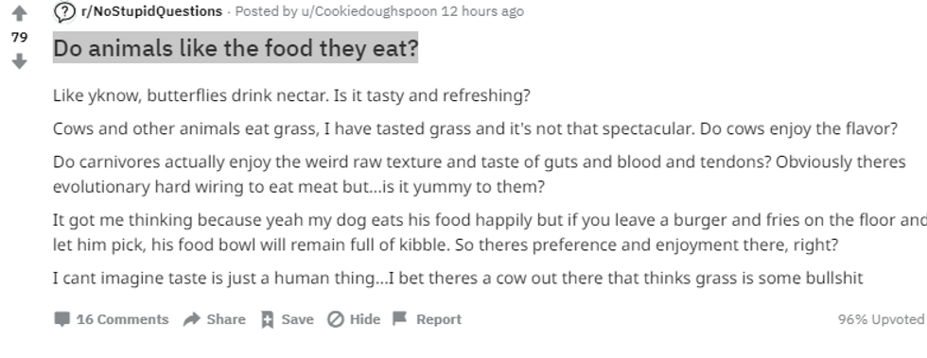The width and height of the screenshot is (927, 358).
Task: Click the paragraph about butterflies drinking nectar
Action: (291, 95)
